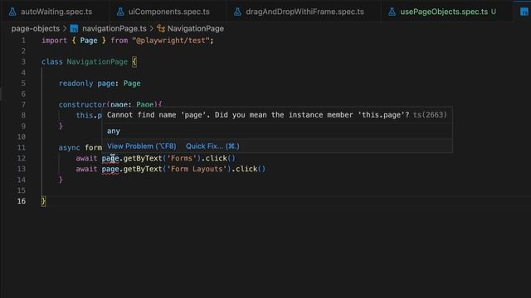Click underlined 'page' on line 13

point(110,169)
